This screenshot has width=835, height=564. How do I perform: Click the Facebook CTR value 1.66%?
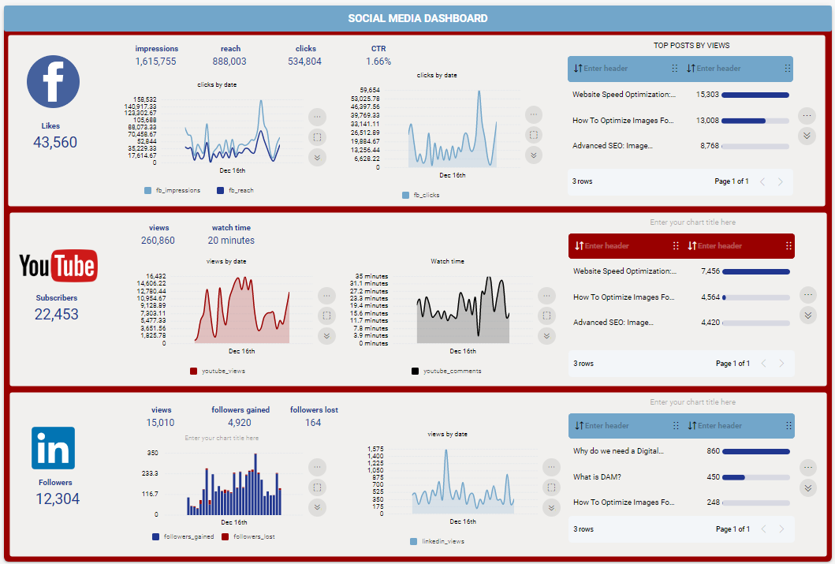[x=378, y=62]
